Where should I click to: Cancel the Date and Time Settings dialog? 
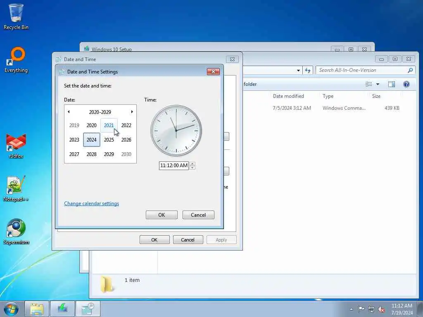[x=198, y=215]
